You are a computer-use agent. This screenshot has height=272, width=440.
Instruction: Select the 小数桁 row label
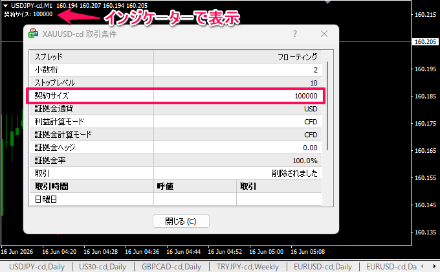coord(46,70)
